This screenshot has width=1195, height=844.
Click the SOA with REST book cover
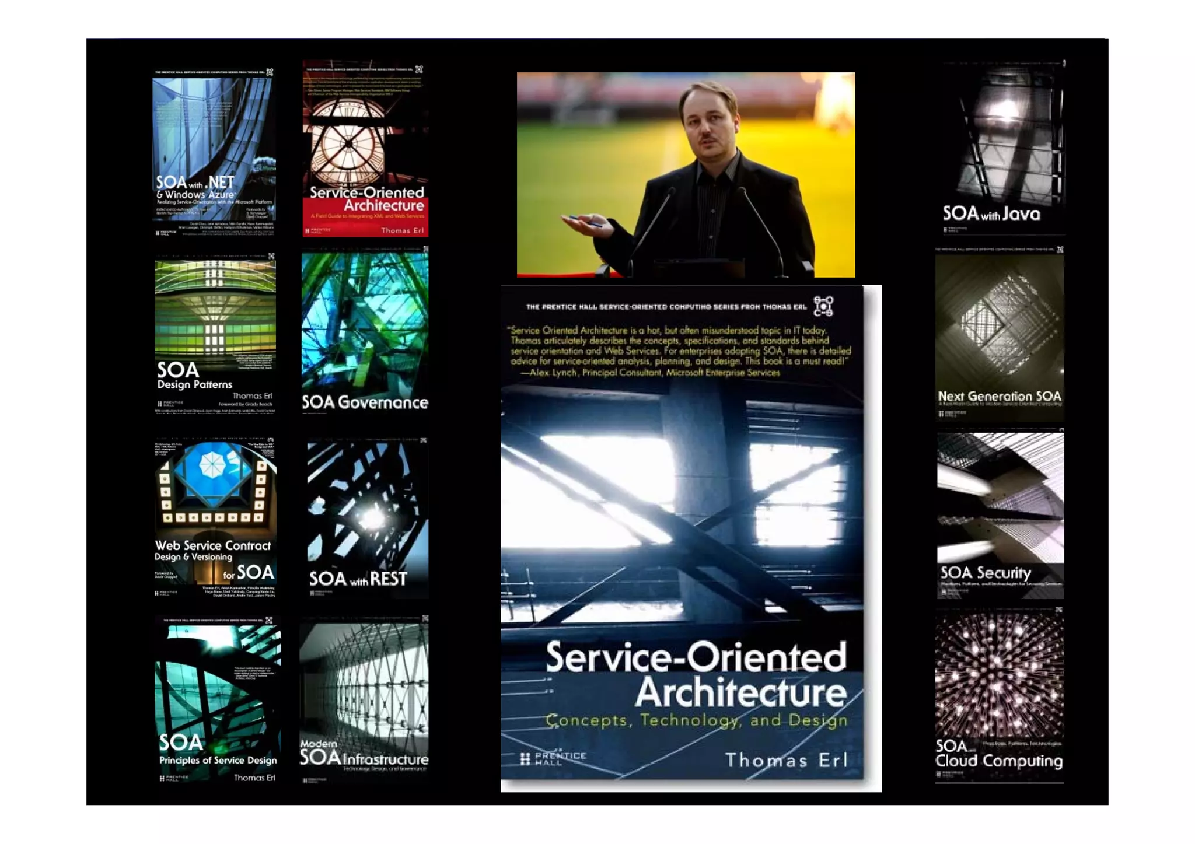click(x=366, y=518)
